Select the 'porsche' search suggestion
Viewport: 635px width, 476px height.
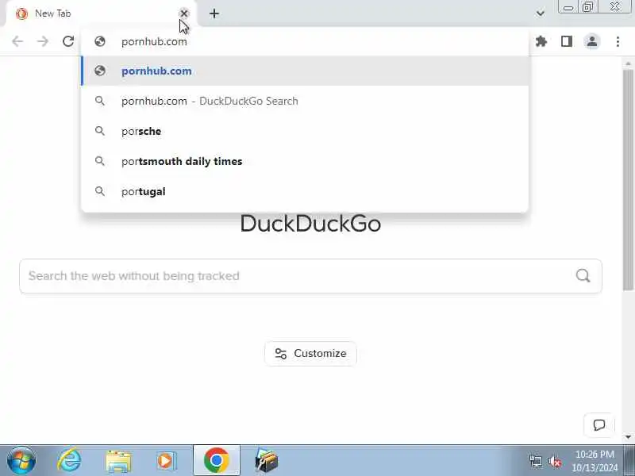(x=305, y=131)
